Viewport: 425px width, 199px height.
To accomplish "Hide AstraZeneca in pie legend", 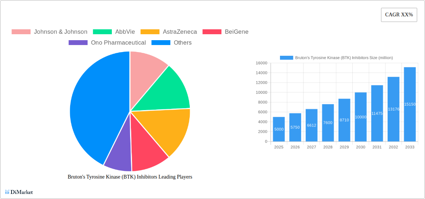I will point(180,32).
